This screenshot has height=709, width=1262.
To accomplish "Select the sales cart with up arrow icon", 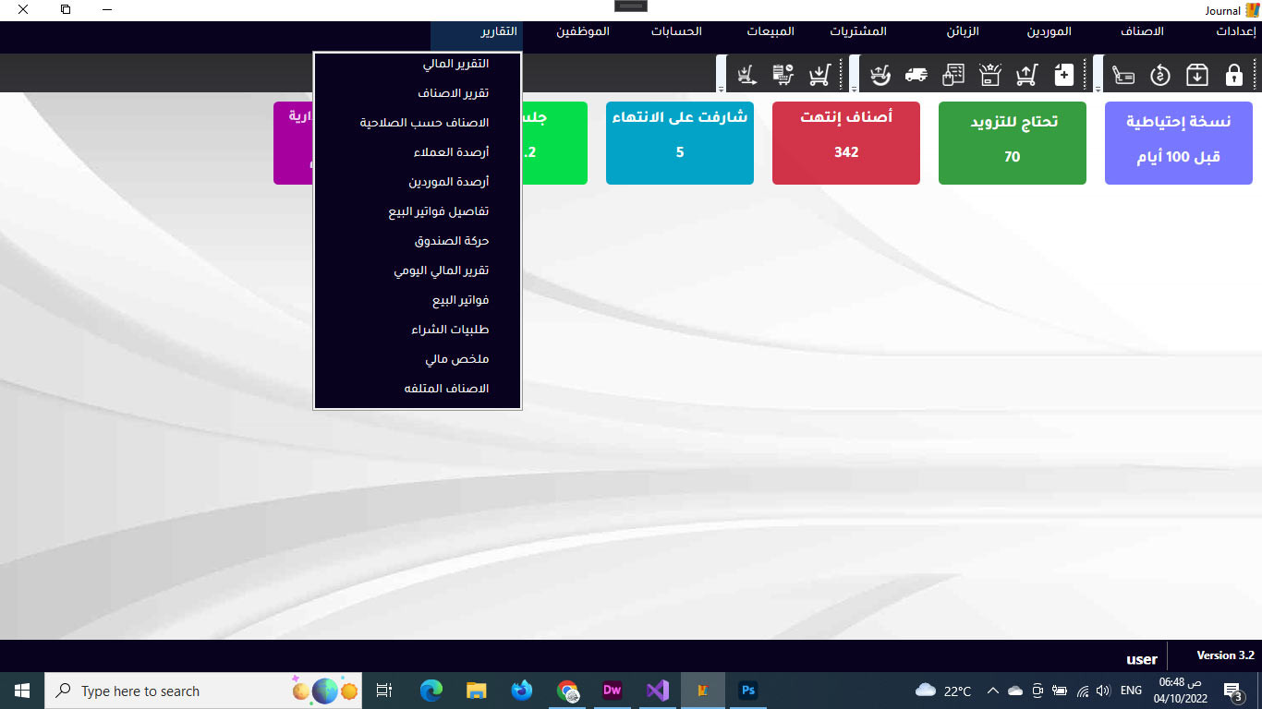I will click(x=1025, y=74).
